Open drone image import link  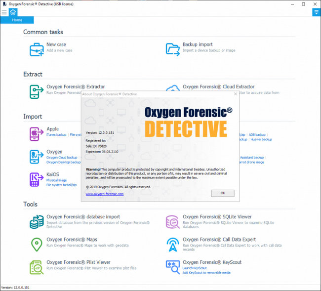point(252,162)
